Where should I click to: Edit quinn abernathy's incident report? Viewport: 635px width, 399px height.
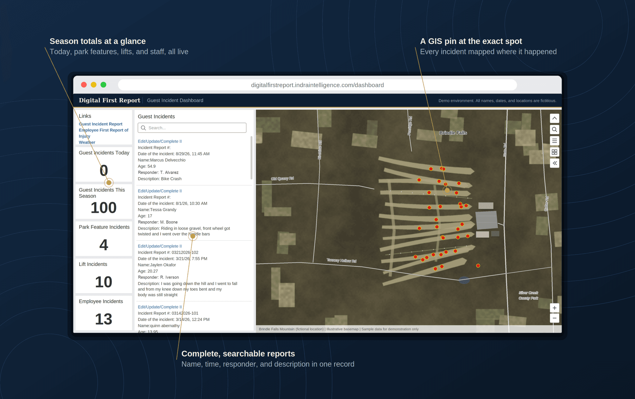click(x=159, y=307)
